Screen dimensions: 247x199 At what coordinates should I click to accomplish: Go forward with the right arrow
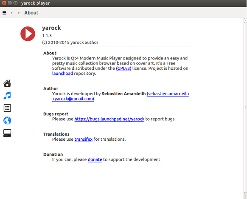[x=19, y=13]
